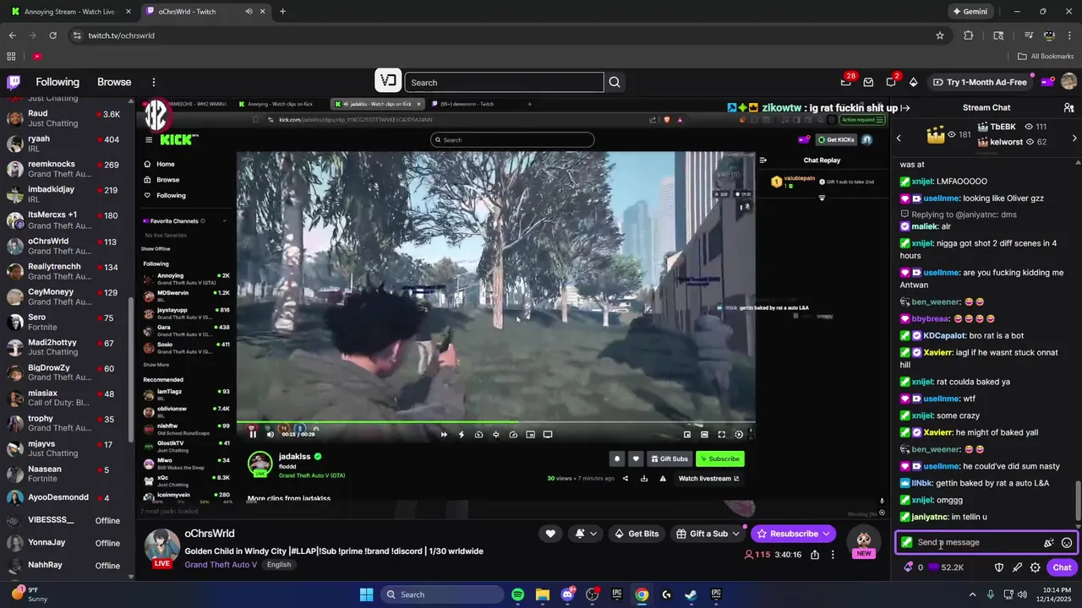Show next gifters leaderboard arrow
The height and width of the screenshot is (608, 1082).
(x=1074, y=138)
